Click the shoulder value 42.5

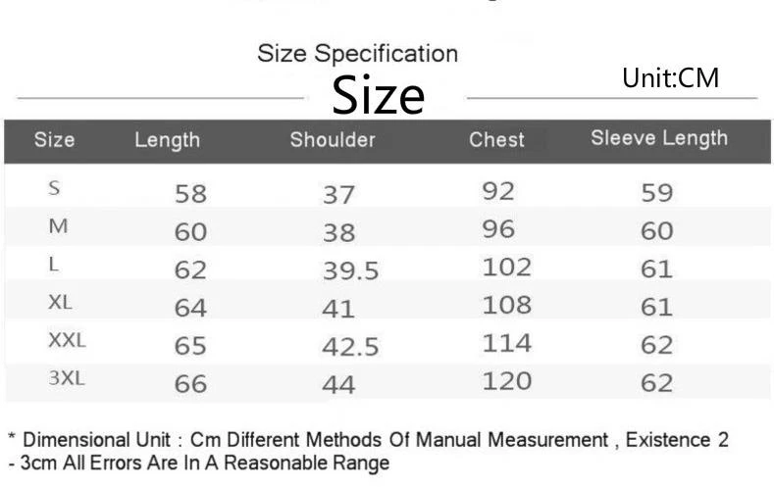(350, 348)
